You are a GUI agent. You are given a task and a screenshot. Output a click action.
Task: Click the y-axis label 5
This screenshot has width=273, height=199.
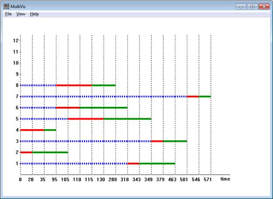tap(17, 119)
